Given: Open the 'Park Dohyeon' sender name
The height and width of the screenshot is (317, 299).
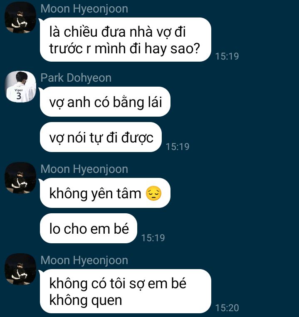Looking at the screenshot, I should (x=76, y=78).
